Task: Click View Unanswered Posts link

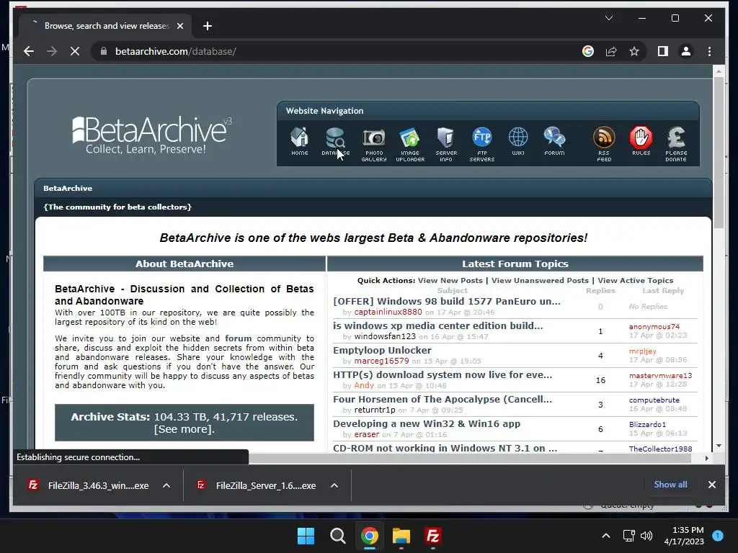Action: pos(540,280)
